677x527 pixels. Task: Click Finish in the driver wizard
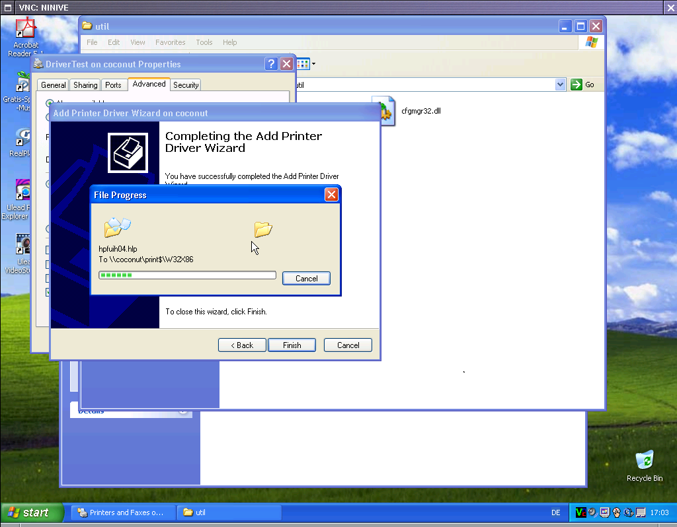[292, 345]
